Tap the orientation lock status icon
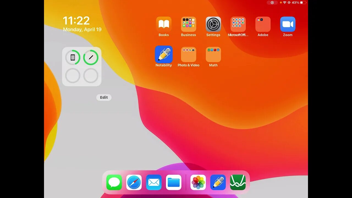Viewport: 352px width, 198px height. click(289, 2)
